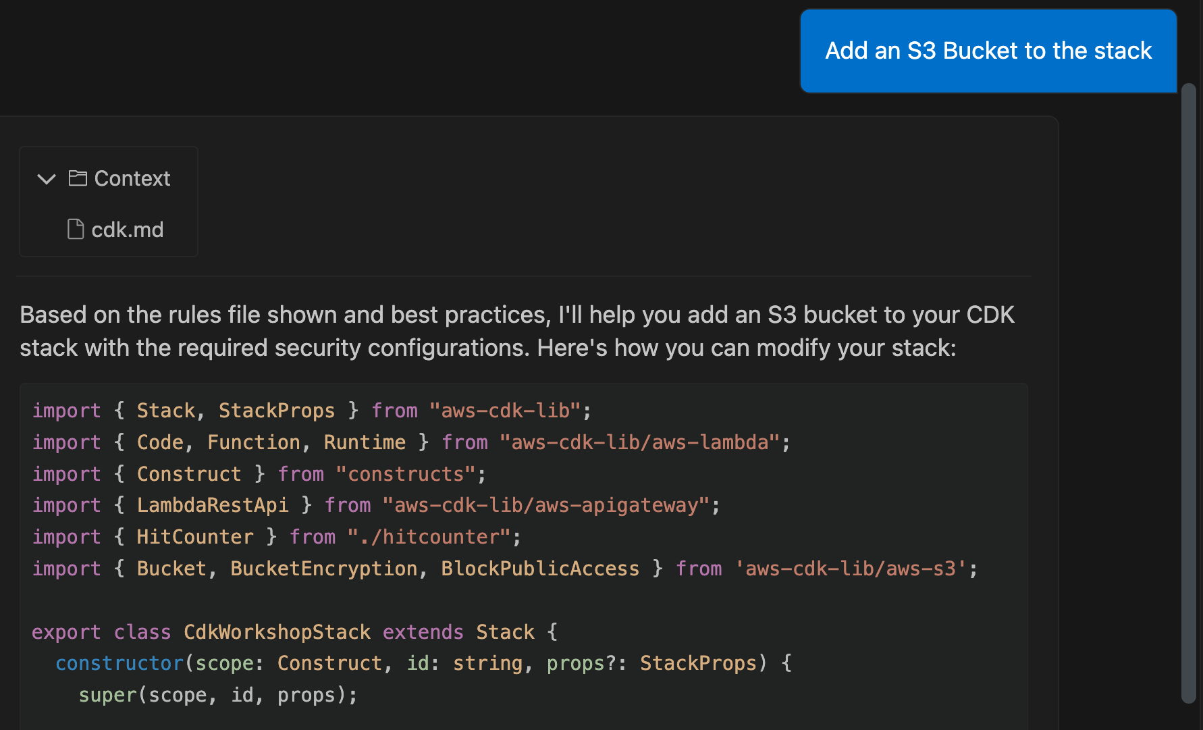This screenshot has height=730, width=1203.
Task: Click the super(scope, id, props) line
Action: click(x=217, y=694)
